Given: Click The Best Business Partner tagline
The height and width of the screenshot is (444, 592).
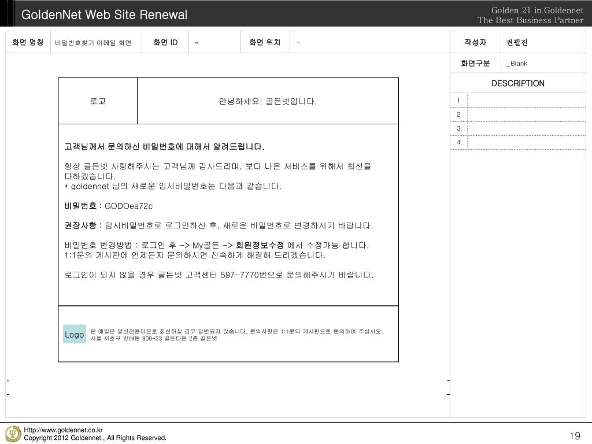Looking at the screenshot, I should point(530,20).
